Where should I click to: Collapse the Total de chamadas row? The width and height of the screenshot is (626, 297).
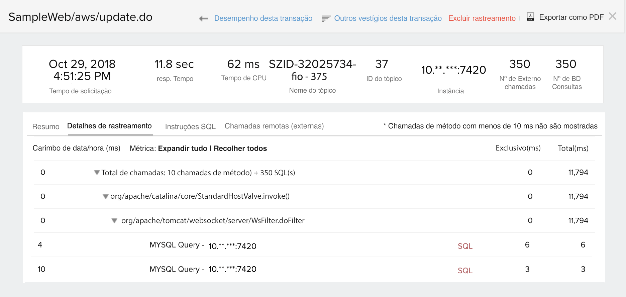tap(97, 173)
